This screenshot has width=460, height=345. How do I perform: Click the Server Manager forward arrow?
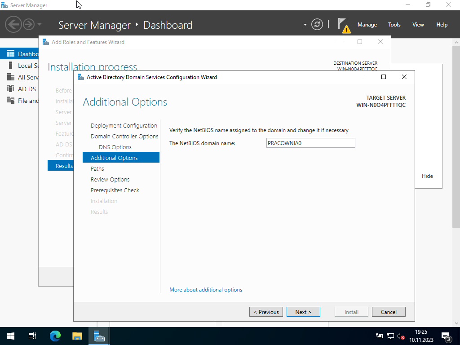tap(29, 24)
